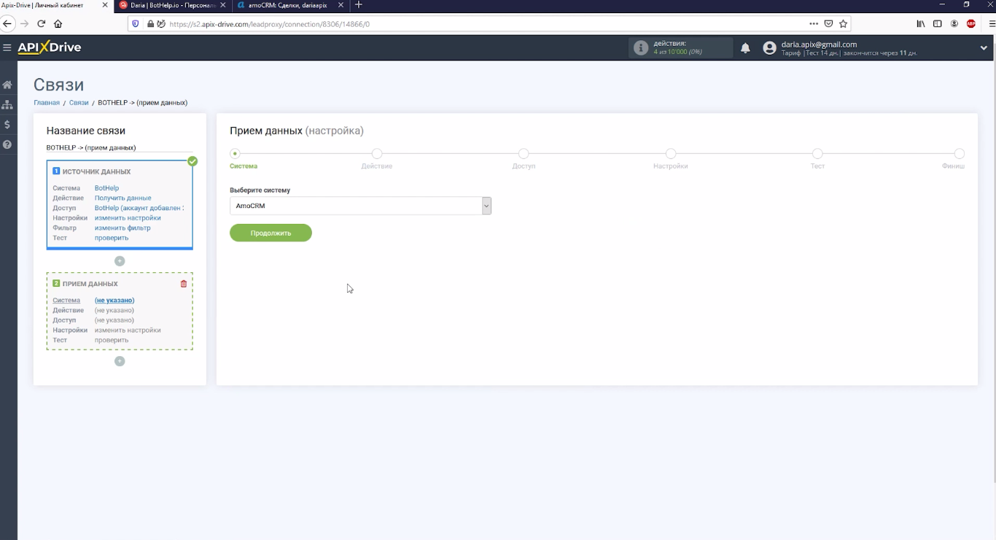996x540 pixels.
Task: Click ПРИЕМ ДАННЫХ block header
Action: click(x=90, y=284)
